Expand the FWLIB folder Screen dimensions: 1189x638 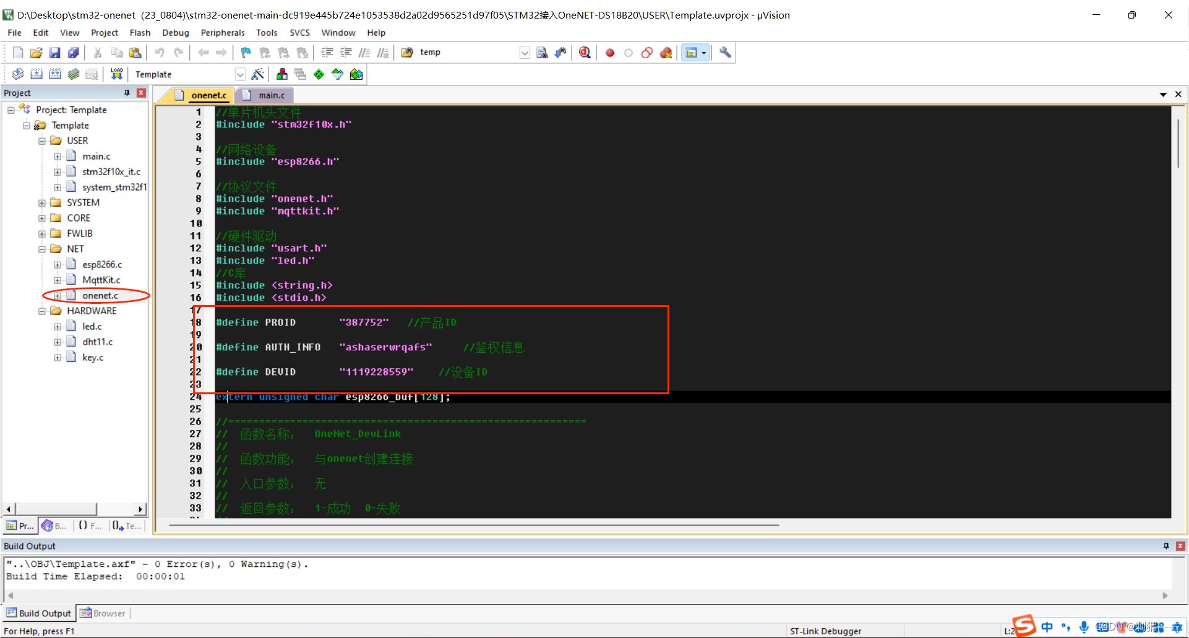pos(42,234)
